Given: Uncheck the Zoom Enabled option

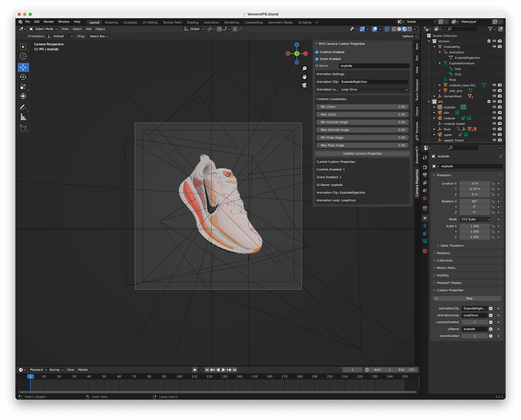Looking at the screenshot, I should (x=317, y=59).
